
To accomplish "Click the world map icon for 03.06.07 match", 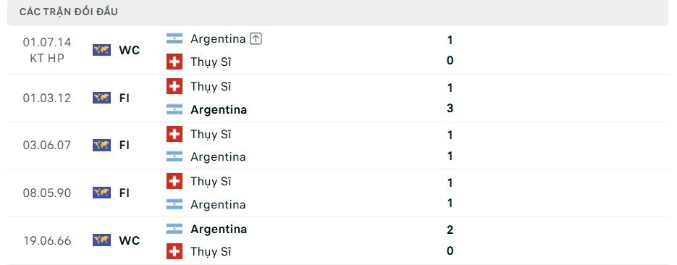I will [101, 146].
